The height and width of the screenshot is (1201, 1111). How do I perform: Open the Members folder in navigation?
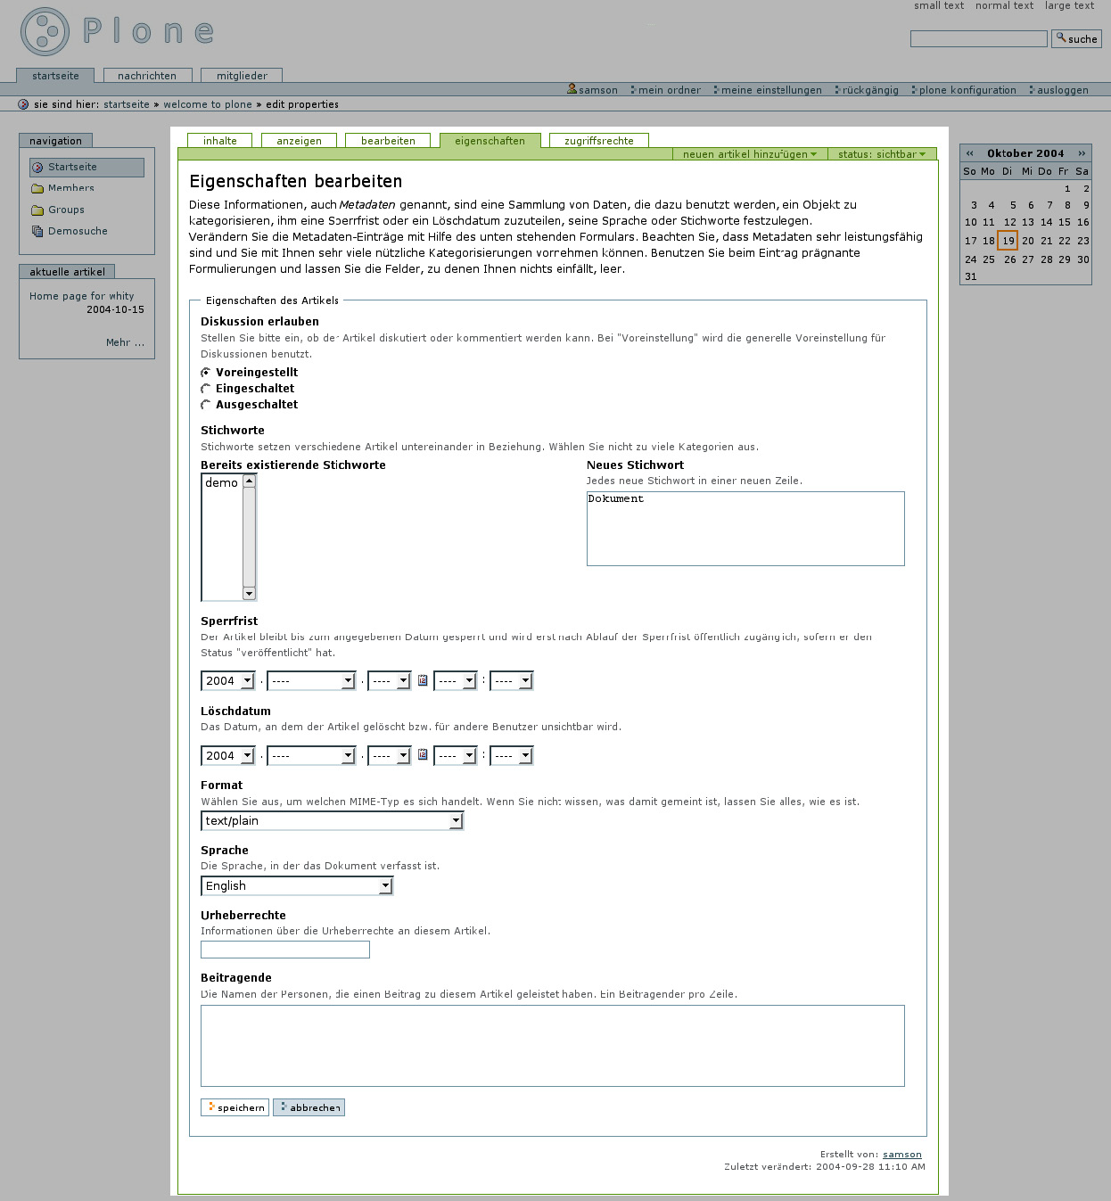click(70, 188)
